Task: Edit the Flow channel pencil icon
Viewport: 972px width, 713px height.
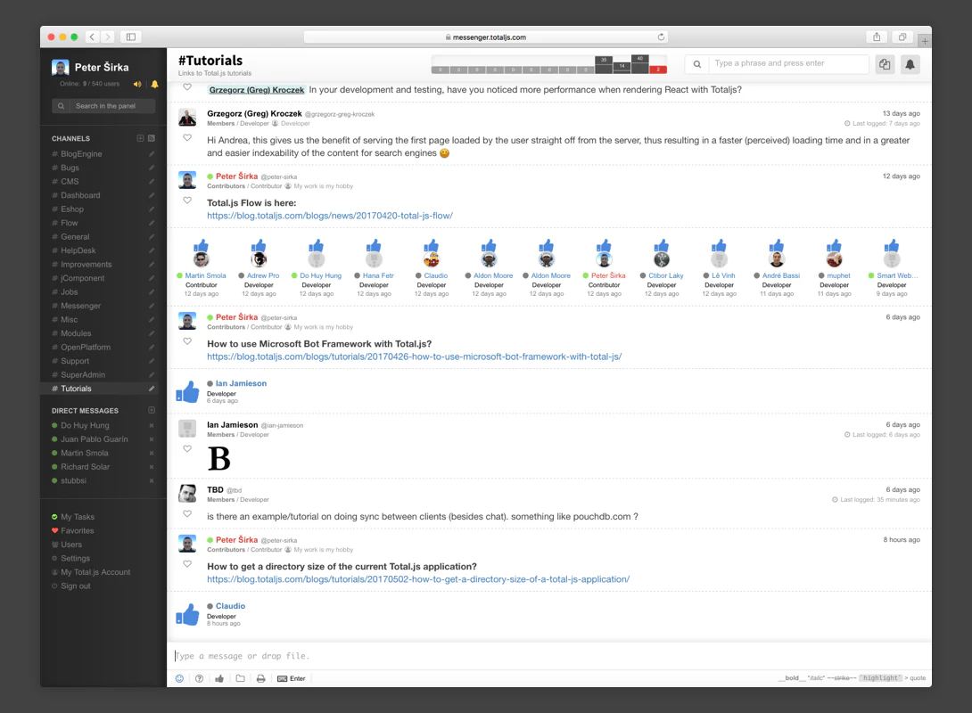Action: point(152,223)
